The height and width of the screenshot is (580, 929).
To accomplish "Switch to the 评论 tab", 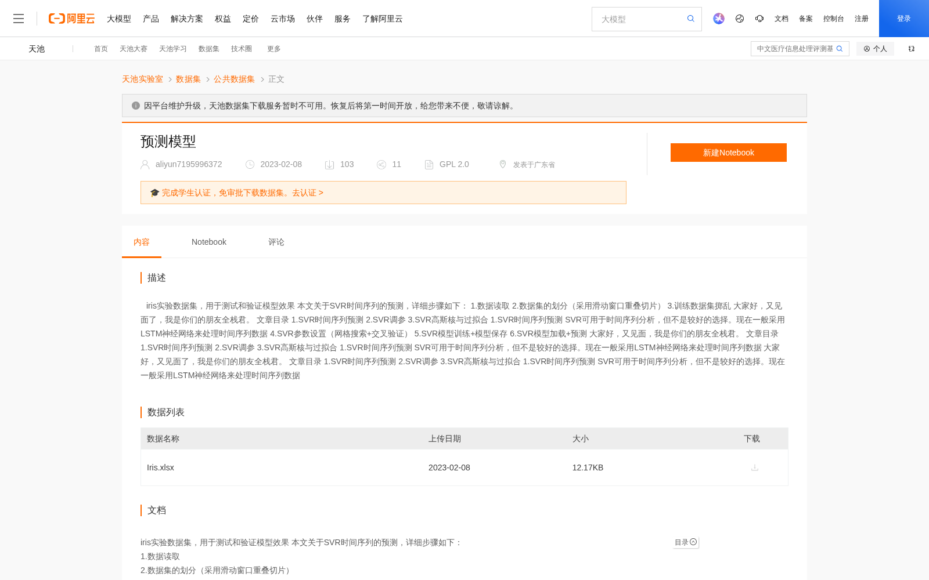I will 276,242.
